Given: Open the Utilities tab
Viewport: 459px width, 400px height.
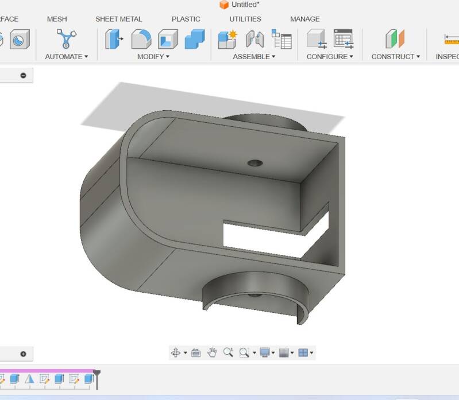Looking at the screenshot, I should click(245, 19).
